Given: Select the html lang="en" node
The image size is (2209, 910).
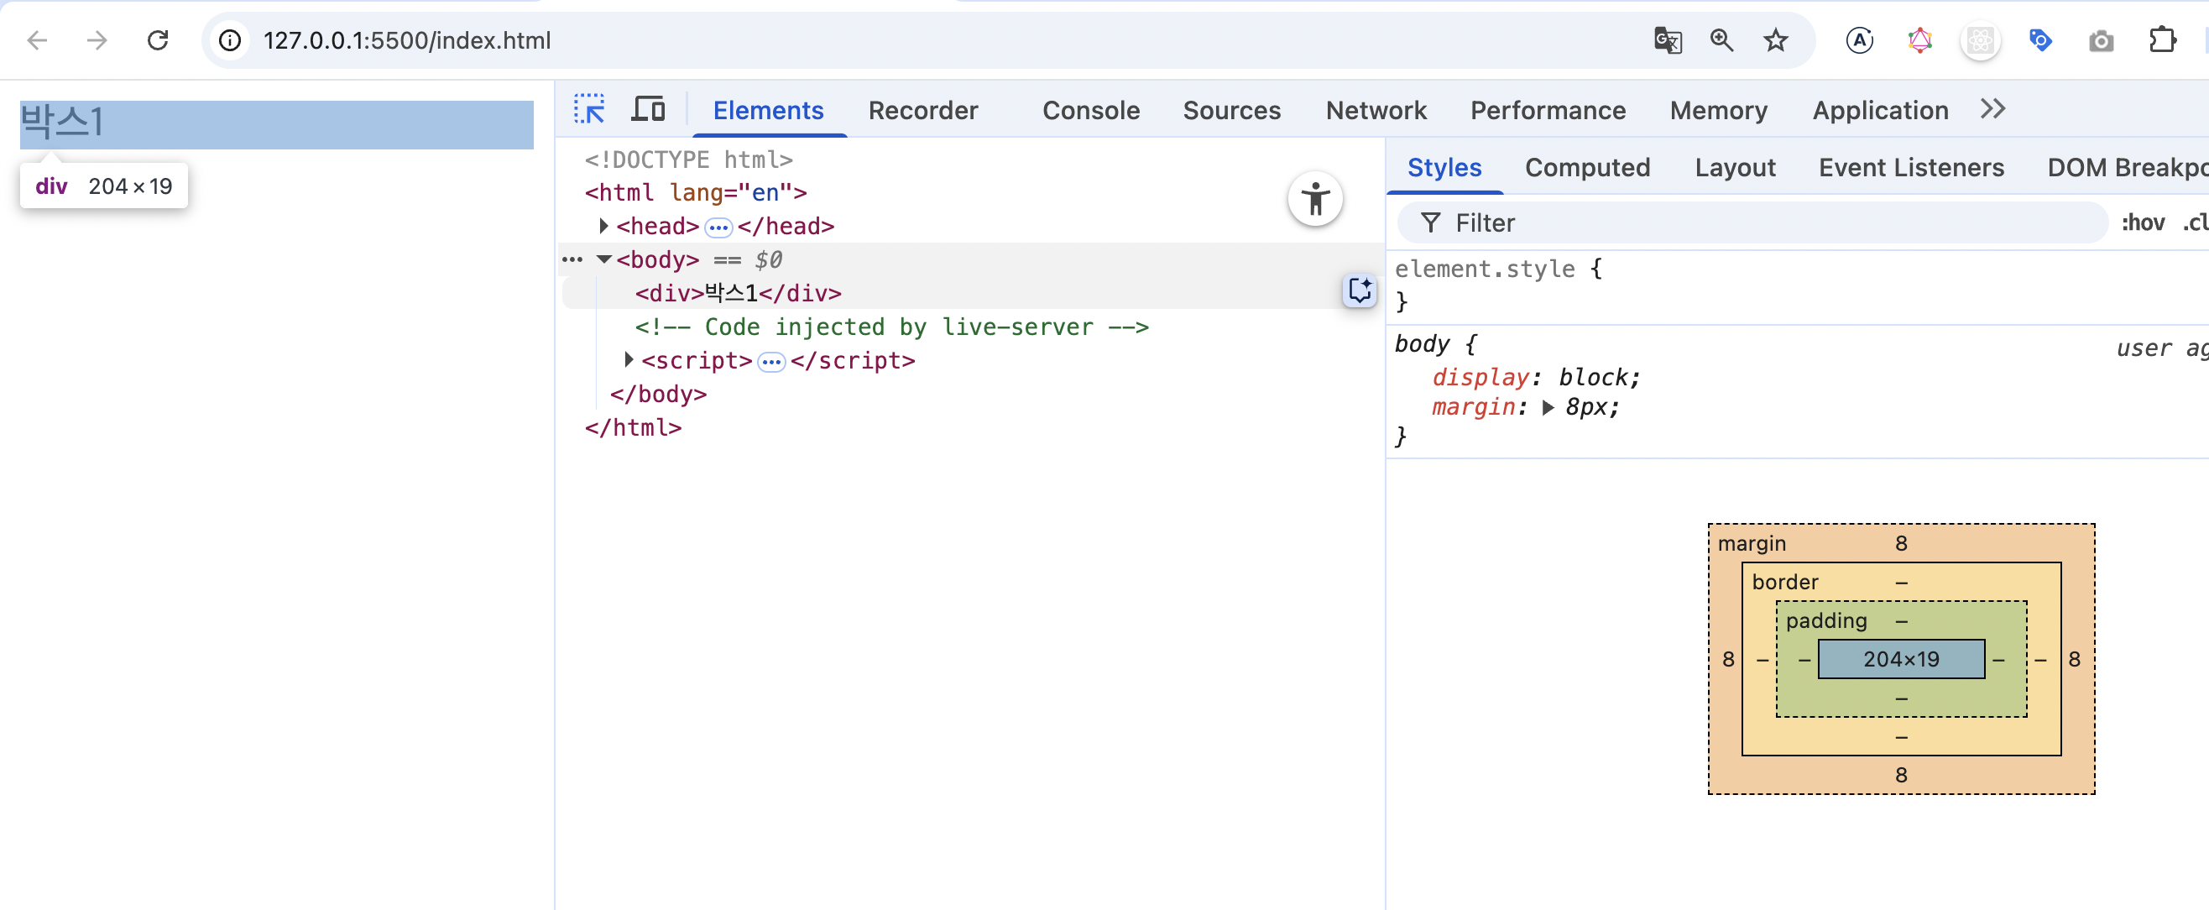Looking at the screenshot, I should tap(696, 192).
